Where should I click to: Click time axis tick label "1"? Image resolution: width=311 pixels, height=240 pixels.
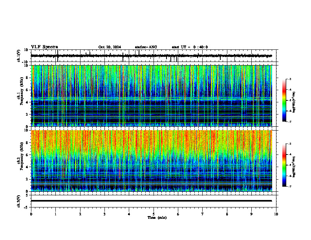[55, 214]
